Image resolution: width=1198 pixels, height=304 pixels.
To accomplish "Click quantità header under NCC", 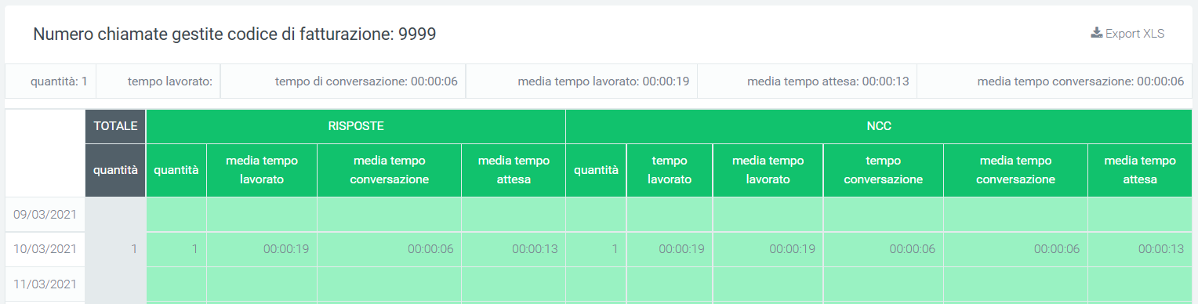I will [x=596, y=170].
